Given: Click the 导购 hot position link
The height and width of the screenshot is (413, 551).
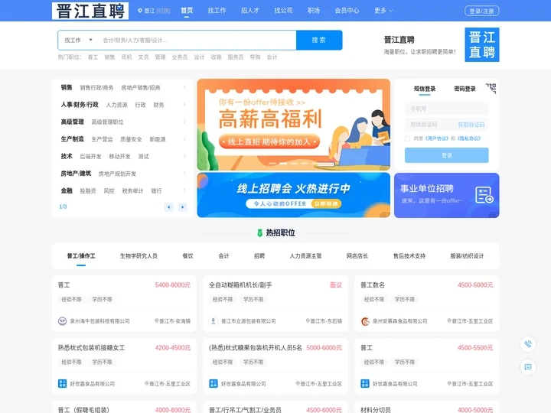Looking at the screenshot, I should tap(255, 57).
